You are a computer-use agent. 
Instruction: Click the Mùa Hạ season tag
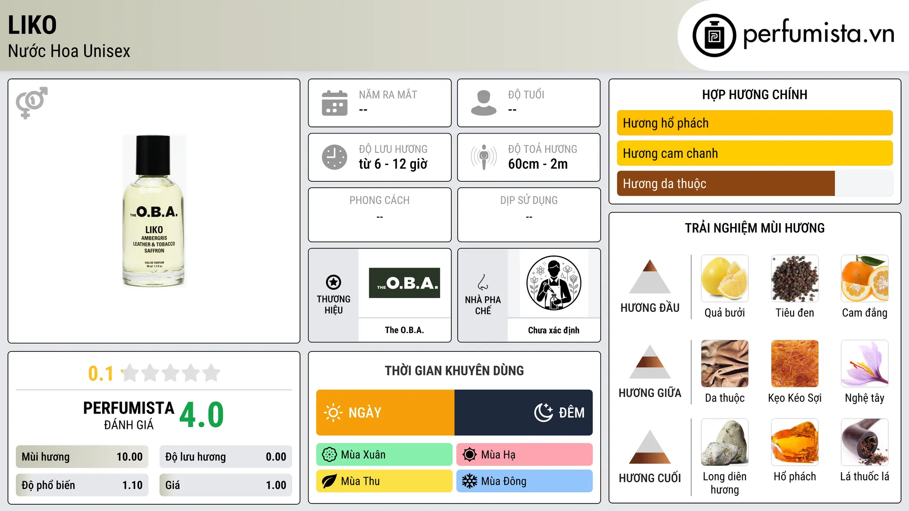[525, 455]
